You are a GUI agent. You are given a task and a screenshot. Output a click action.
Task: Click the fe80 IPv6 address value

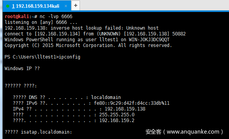[x=132, y=103]
